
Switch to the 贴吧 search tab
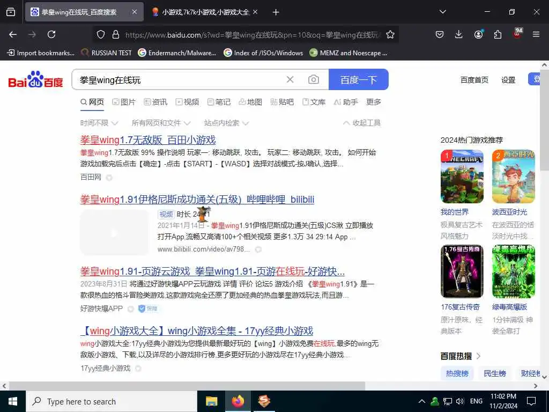click(282, 102)
